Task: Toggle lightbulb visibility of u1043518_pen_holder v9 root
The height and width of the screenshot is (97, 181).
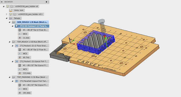Action: pos(8,6)
